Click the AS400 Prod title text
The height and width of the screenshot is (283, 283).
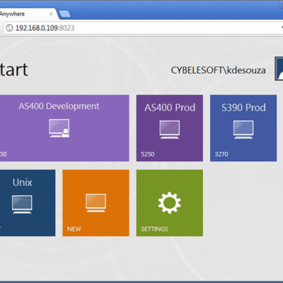click(170, 108)
